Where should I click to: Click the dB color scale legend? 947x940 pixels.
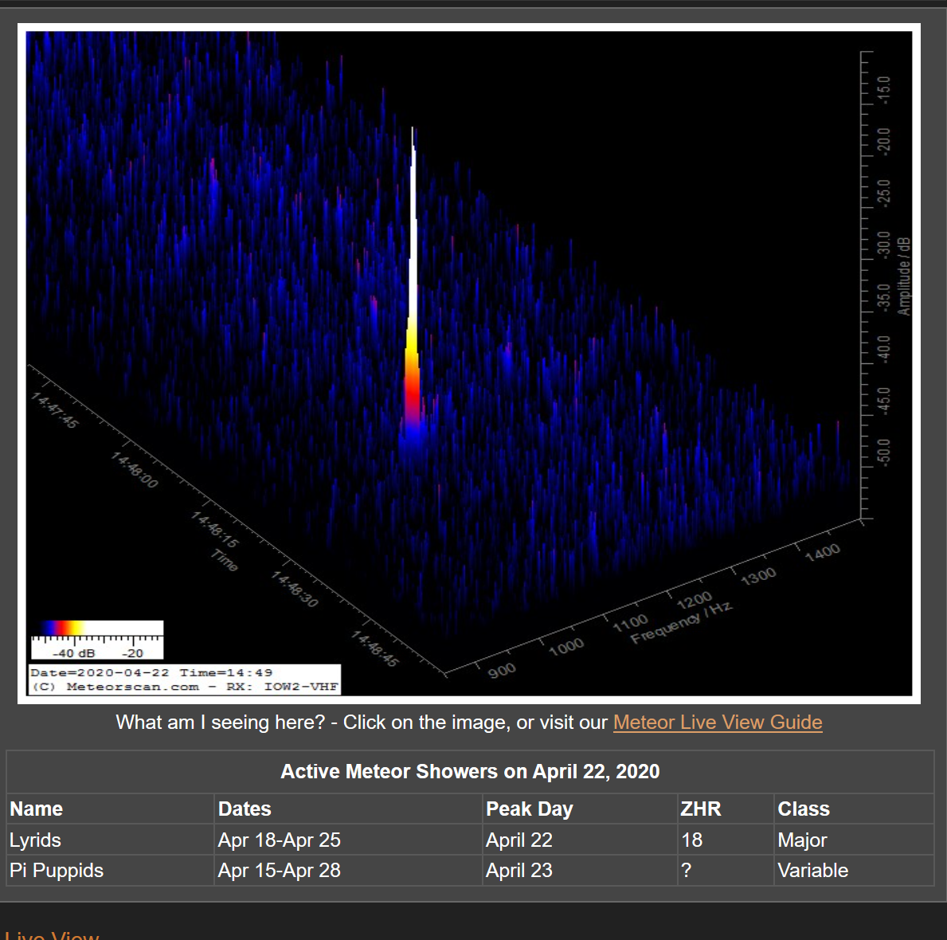(96, 639)
